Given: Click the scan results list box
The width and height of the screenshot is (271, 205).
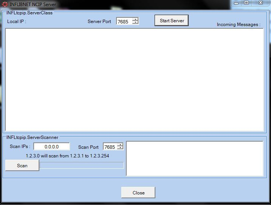Looking at the screenshot, I should click(194, 159).
